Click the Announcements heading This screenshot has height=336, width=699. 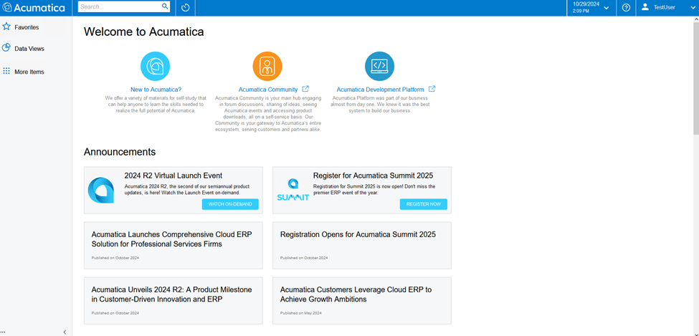coord(120,151)
